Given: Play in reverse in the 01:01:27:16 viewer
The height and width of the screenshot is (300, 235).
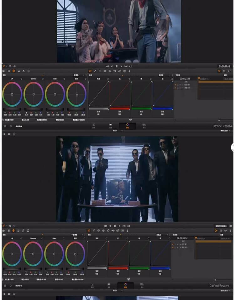Looking at the screenshot, I should [x=112, y=66].
